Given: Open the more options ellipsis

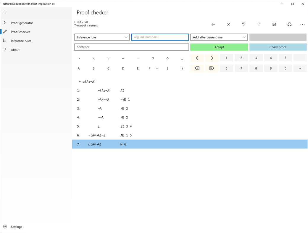Looking at the screenshot, I should (302, 25).
